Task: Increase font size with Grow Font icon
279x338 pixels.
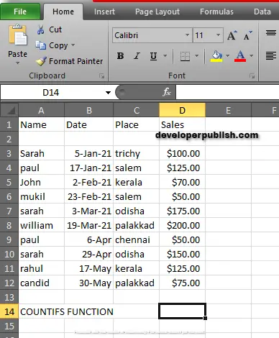Action: click(232, 35)
